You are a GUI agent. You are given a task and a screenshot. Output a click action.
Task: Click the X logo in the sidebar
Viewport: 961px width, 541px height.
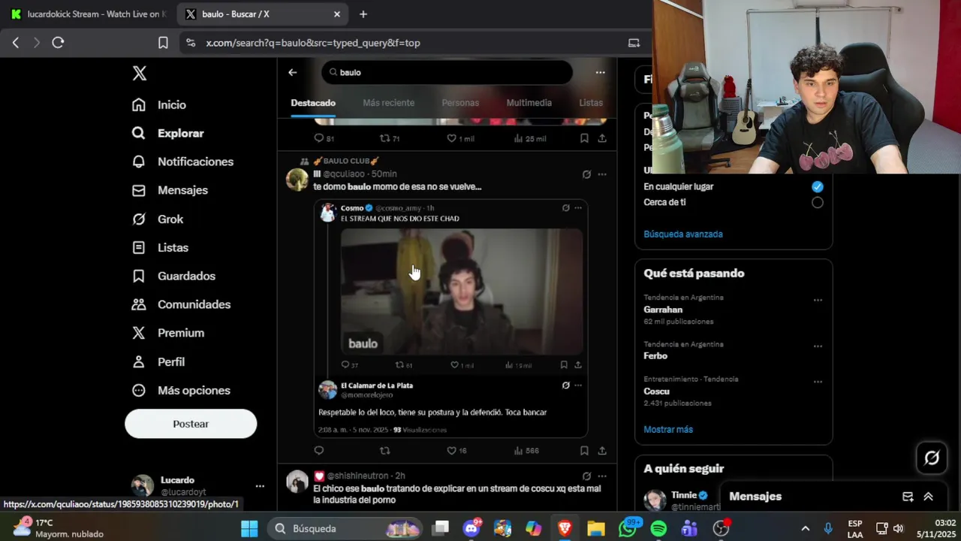coord(140,73)
